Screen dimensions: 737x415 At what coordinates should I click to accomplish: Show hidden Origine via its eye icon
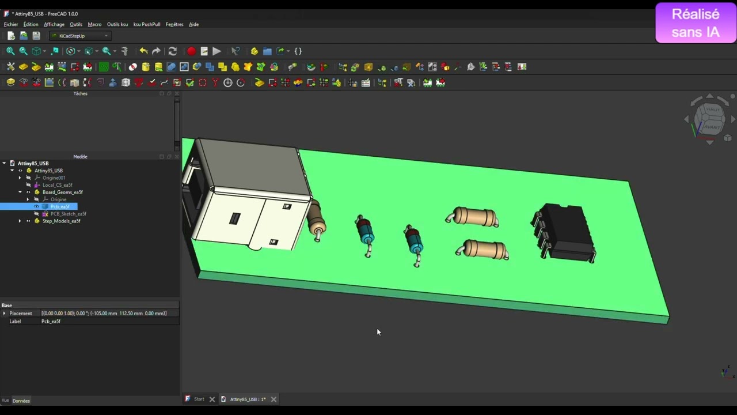tap(36, 199)
